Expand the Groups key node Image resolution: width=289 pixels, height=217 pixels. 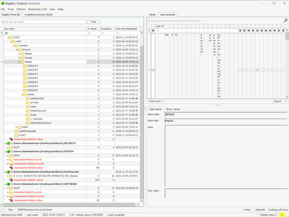coord(19,58)
